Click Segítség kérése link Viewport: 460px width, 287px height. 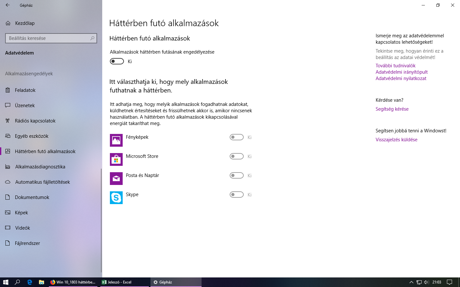click(392, 109)
